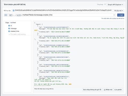This screenshot has width=128, height=96.
Task: Click the Lưu phiên button
Action: point(118,90)
